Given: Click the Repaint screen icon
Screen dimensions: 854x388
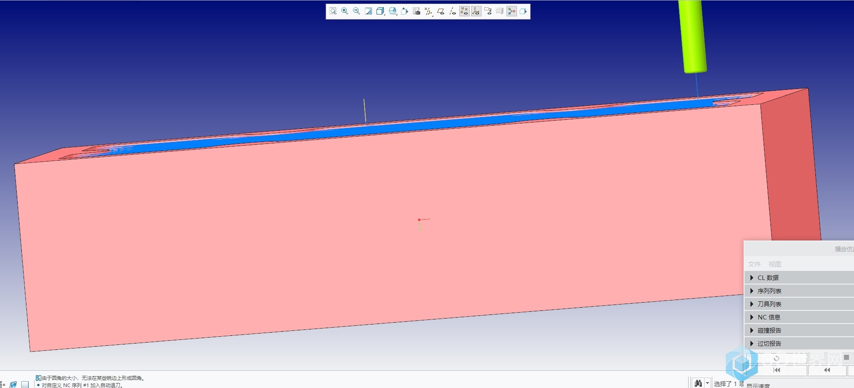Looking at the screenshot, I should coord(368,11).
